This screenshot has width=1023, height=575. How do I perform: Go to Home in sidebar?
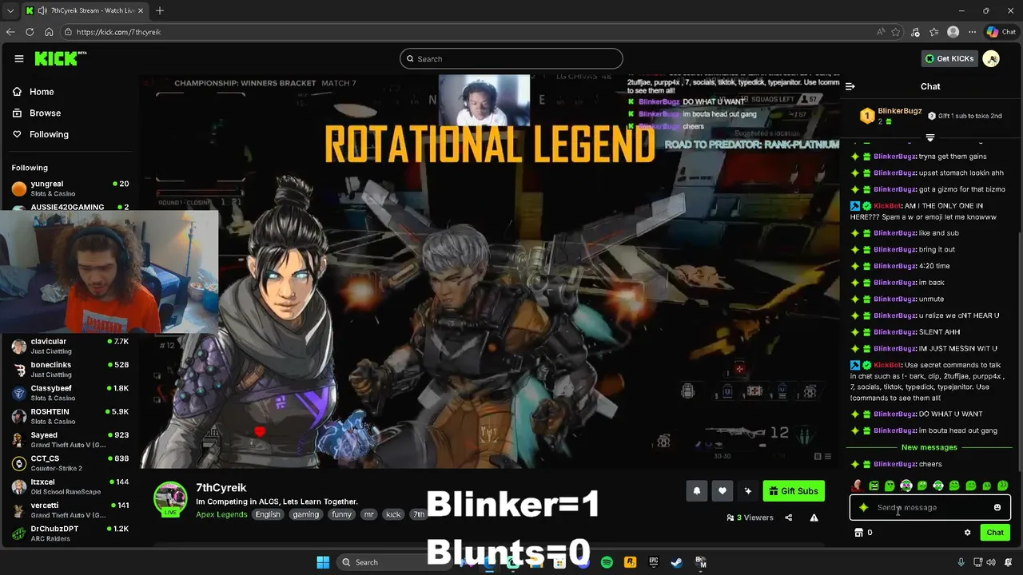pyautogui.click(x=34, y=92)
